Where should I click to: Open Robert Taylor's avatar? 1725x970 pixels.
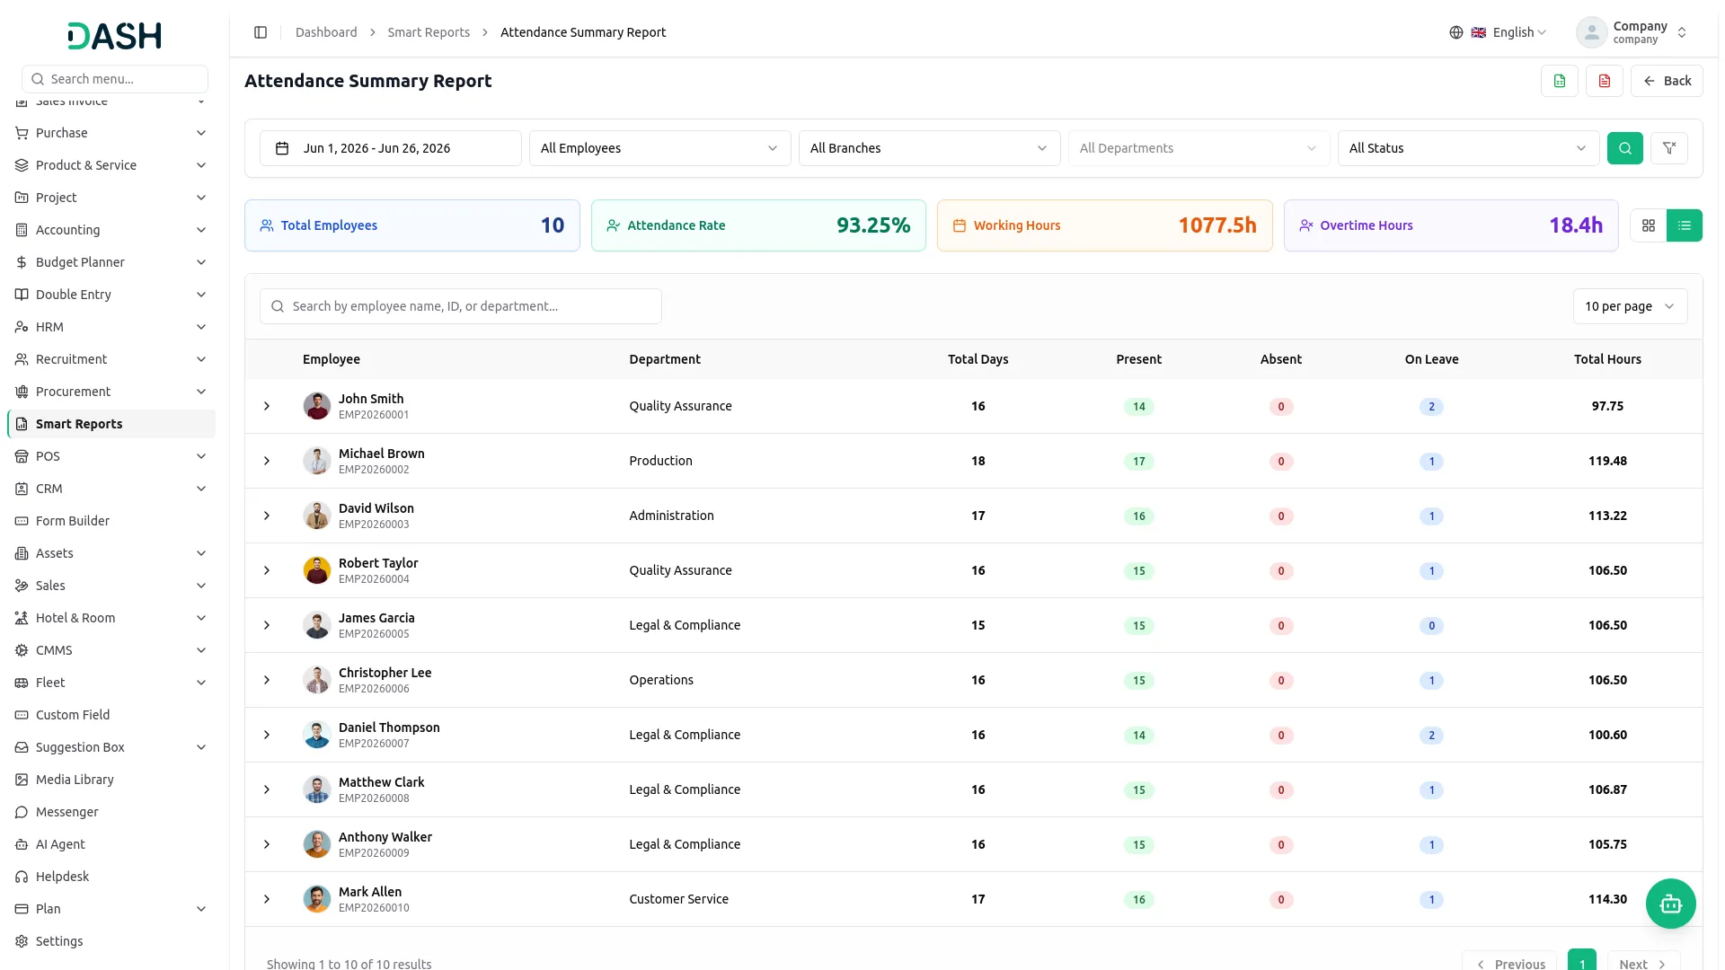[x=317, y=570]
